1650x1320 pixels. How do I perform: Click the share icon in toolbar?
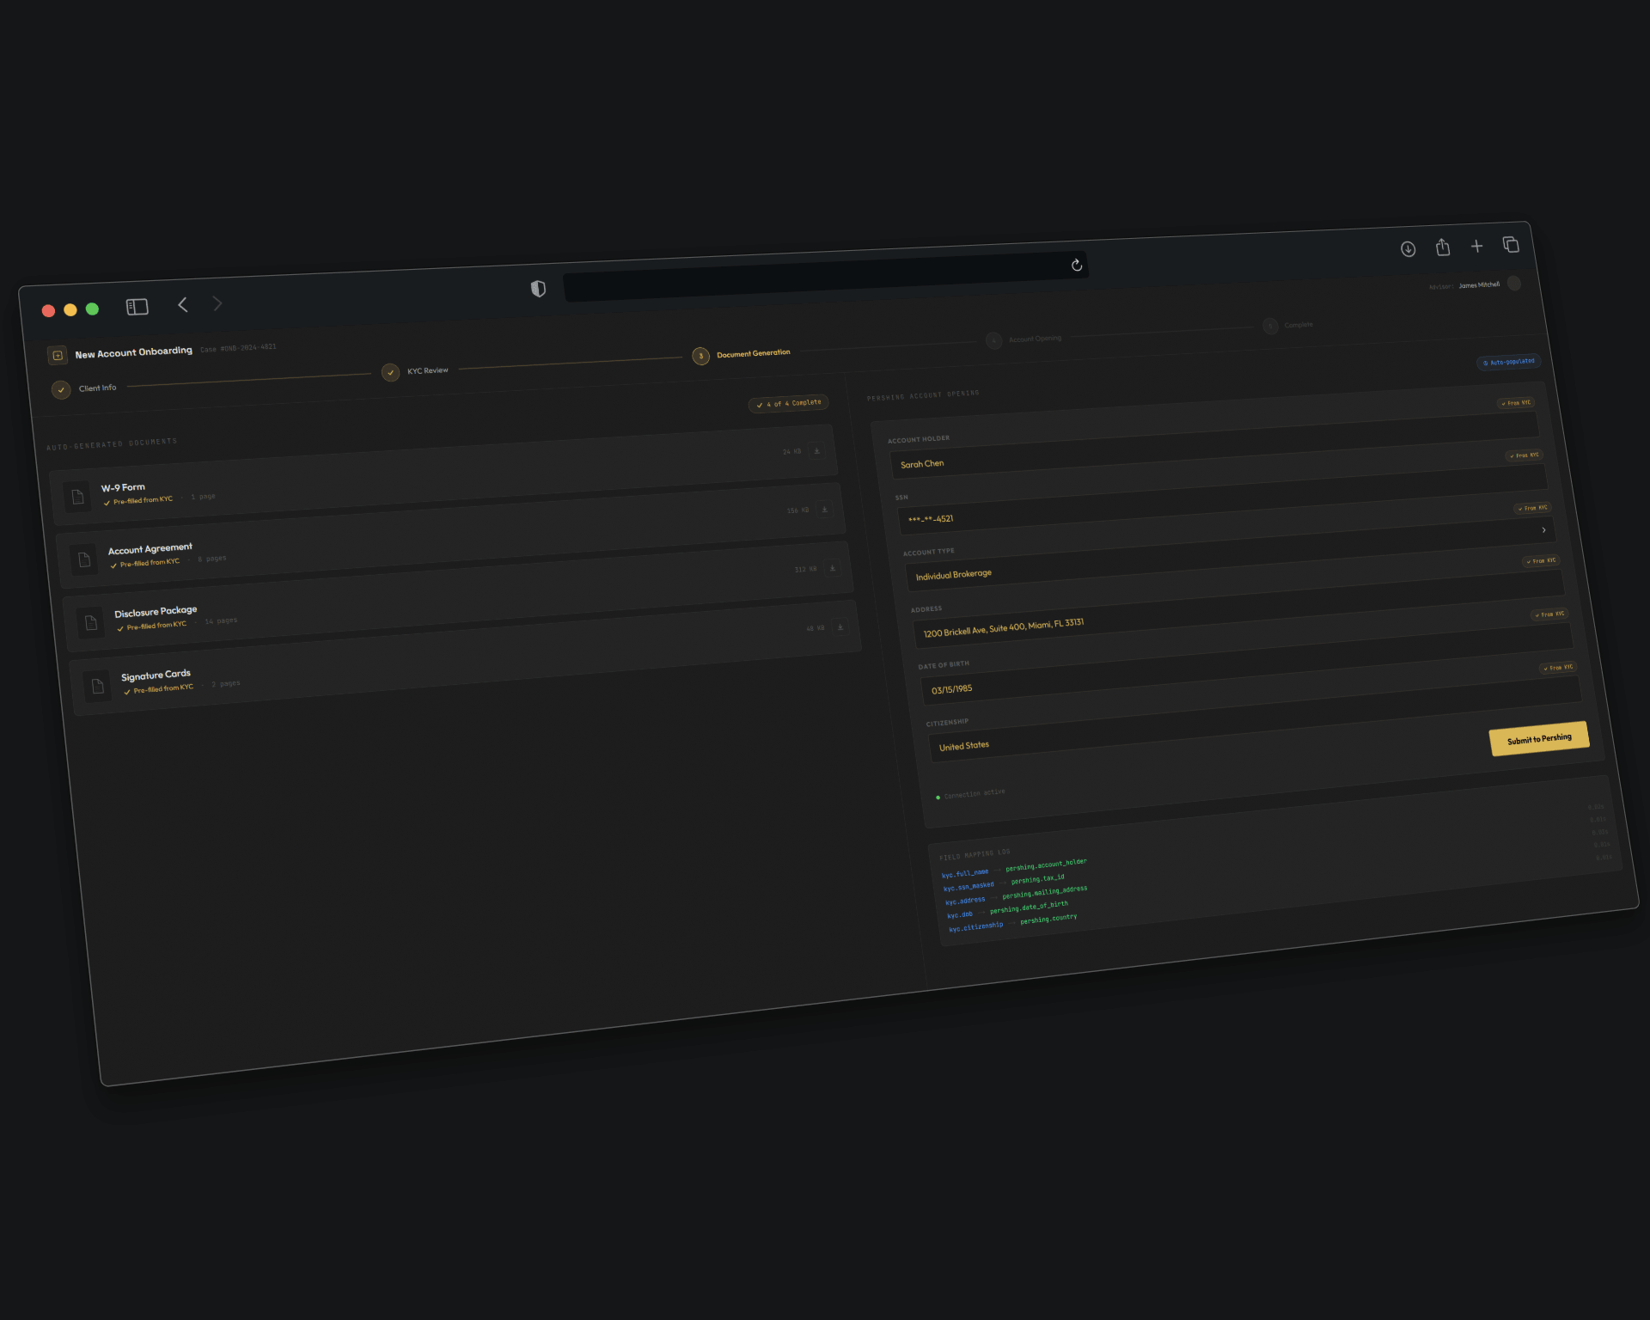coord(1443,247)
